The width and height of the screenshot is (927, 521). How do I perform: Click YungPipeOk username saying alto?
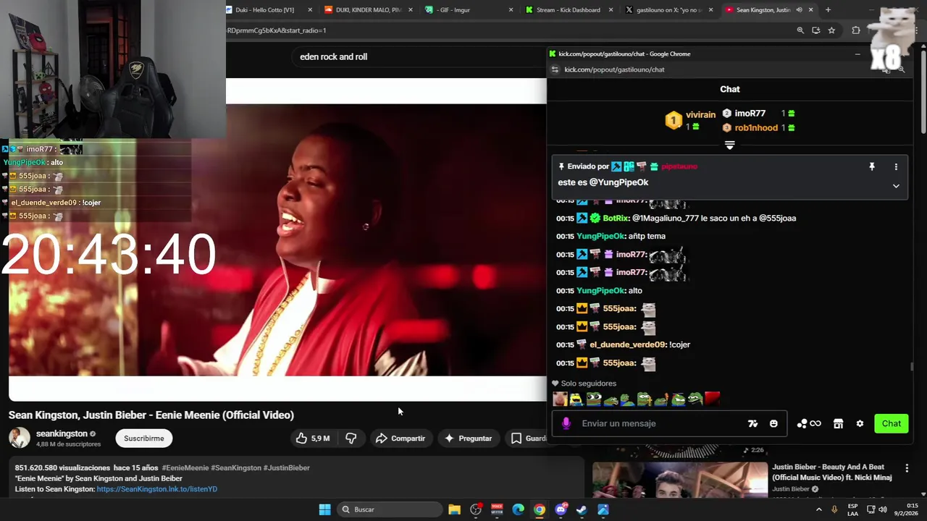[600, 291]
